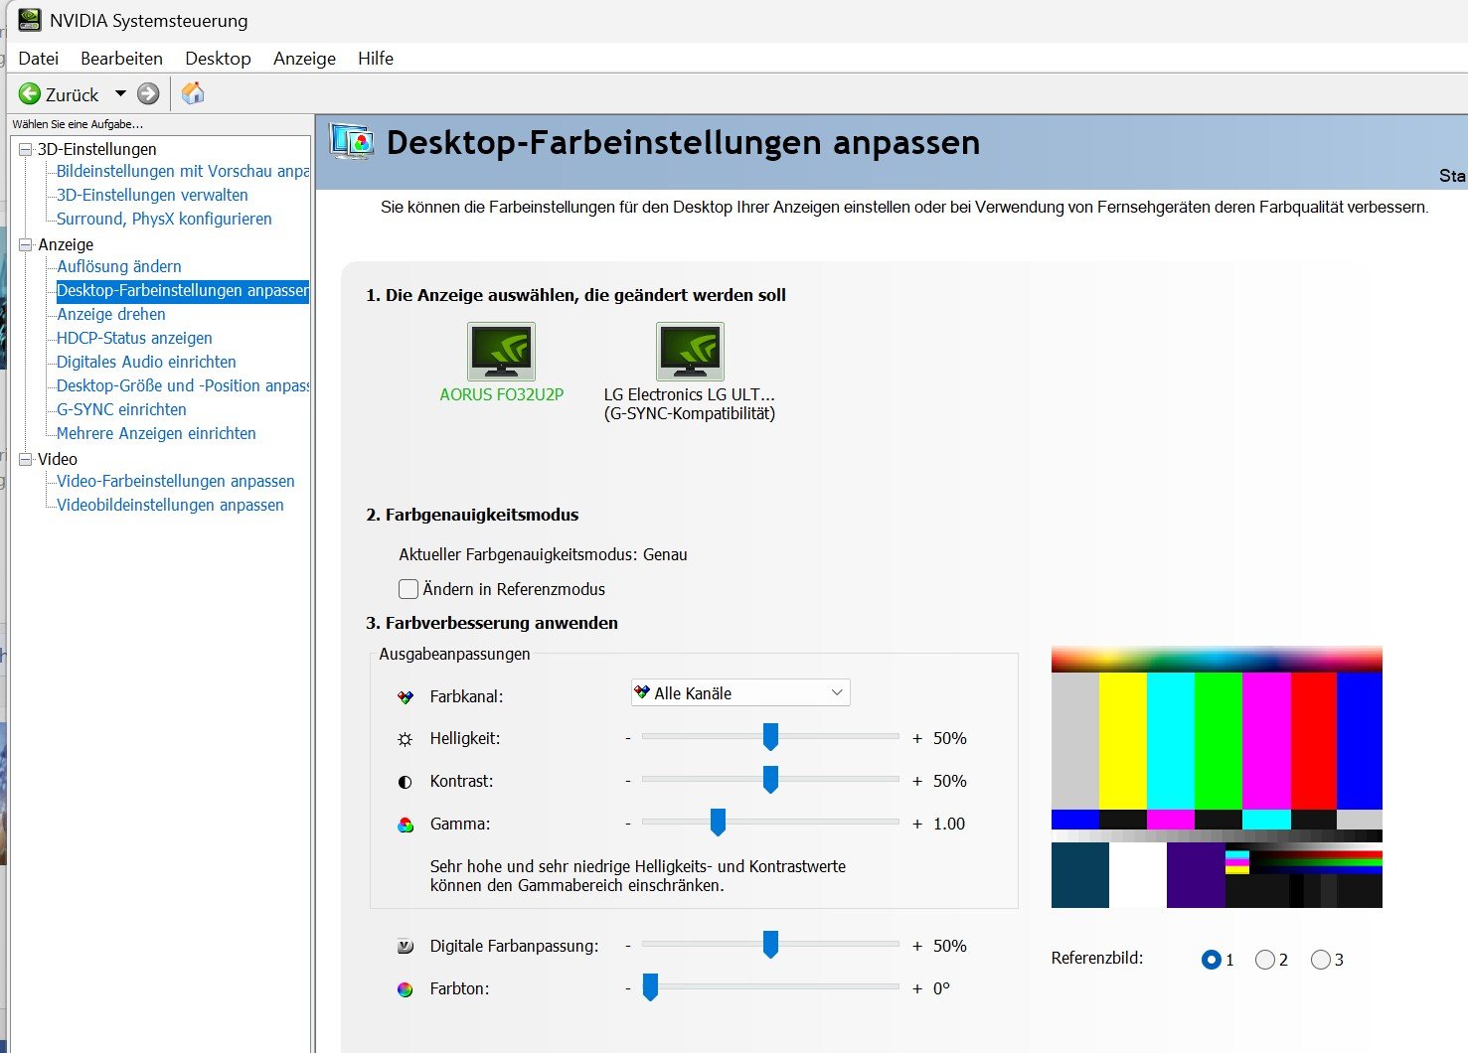
Task: Click the Farbton plus sign
Action: tap(917, 988)
